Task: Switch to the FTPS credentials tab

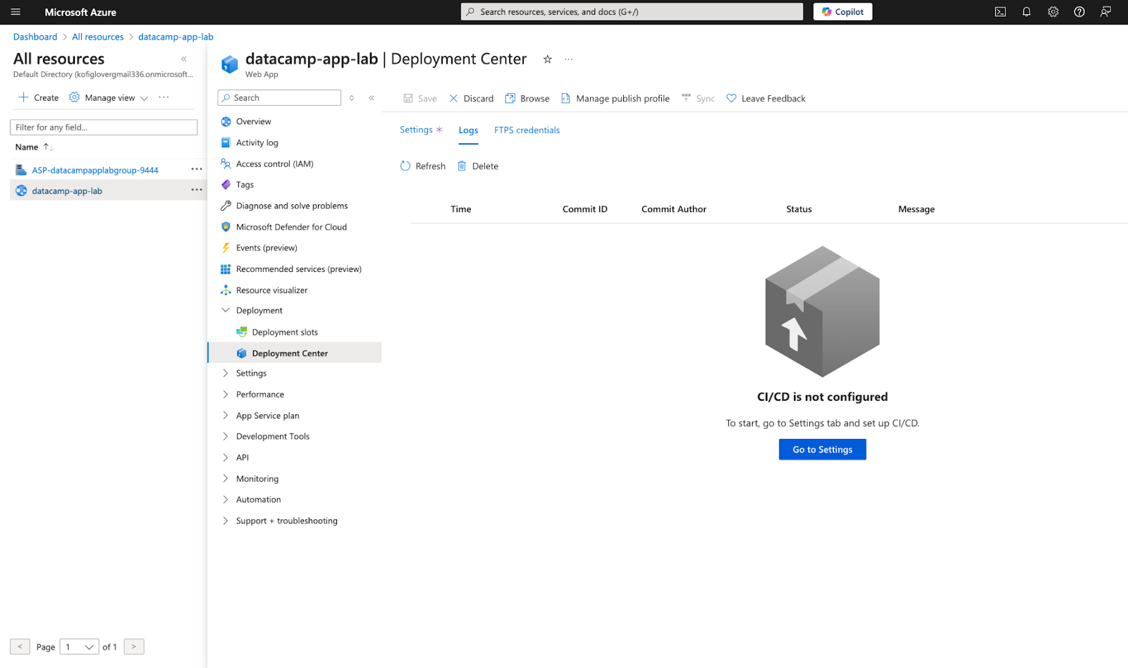Action: coord(527,130)
